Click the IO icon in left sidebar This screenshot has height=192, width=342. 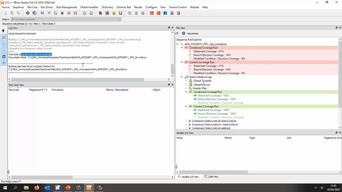(x=4, y=63)
